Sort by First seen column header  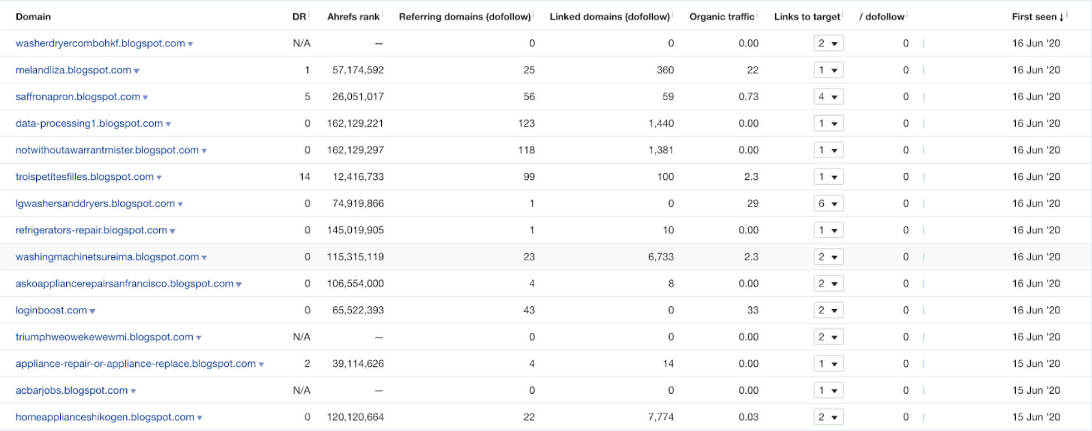point(1034,17)
